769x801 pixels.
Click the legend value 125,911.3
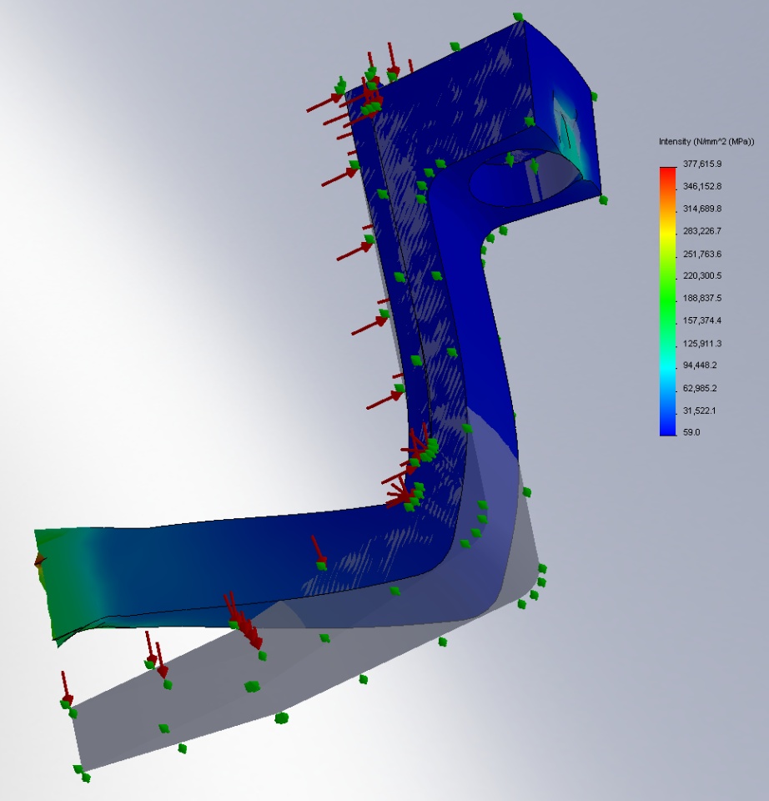[x=702, y=343]
